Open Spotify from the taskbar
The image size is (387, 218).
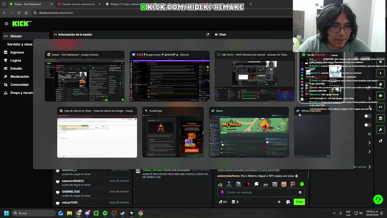[105, 213]
